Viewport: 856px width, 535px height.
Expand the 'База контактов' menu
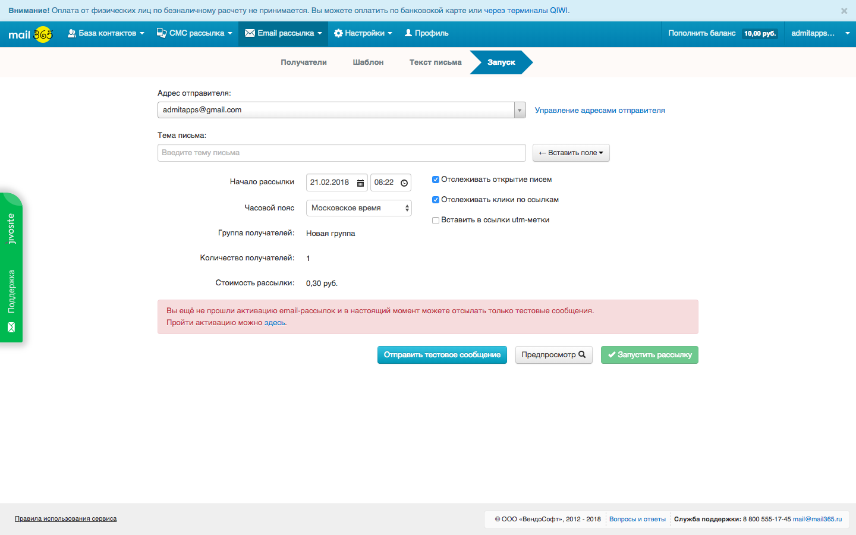pyautogui.click(x=106, y=33)
